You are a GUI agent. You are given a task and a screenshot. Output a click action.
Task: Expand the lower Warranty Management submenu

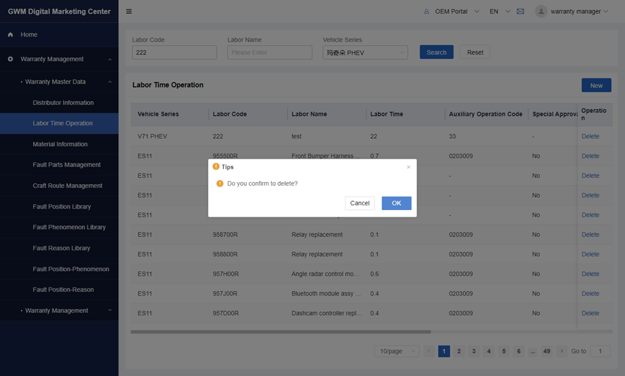coord(110,310)
